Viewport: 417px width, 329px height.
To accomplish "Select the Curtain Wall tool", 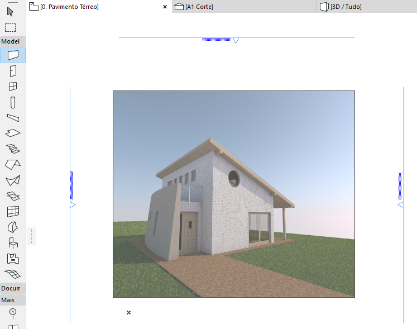I will click(13, 212).
